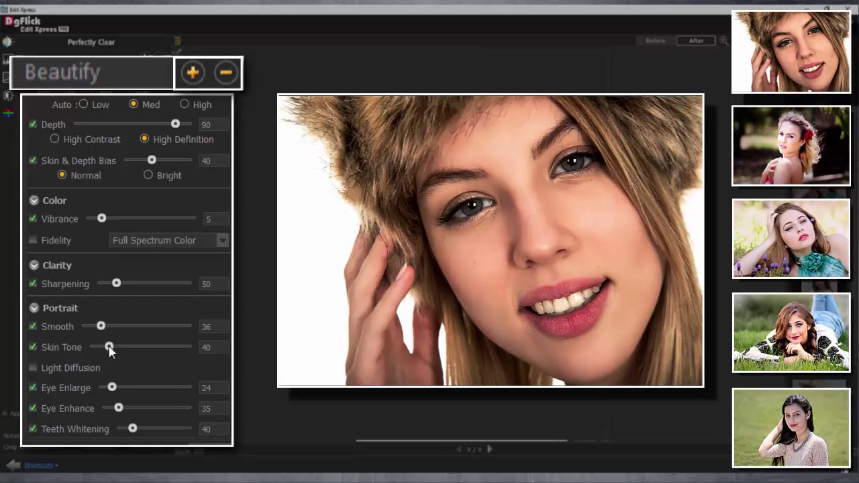
Task: Collapse the Portrait section
Action: [34, 308]
